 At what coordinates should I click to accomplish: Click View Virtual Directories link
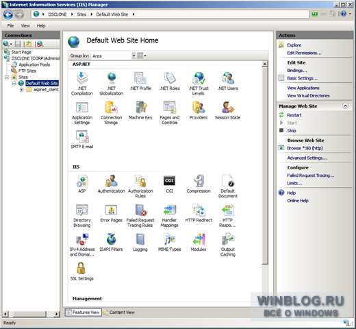point(308,95)
